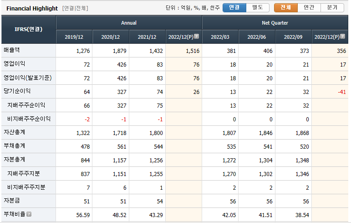
Task: Click 부채비율 value 38.54
Action: point(302,215)
